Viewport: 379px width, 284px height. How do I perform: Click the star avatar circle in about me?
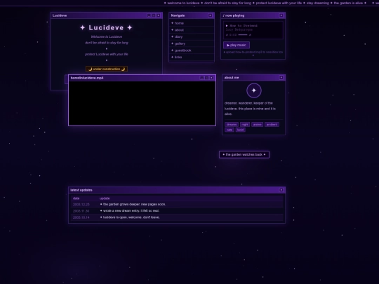[x=254, y=90]
